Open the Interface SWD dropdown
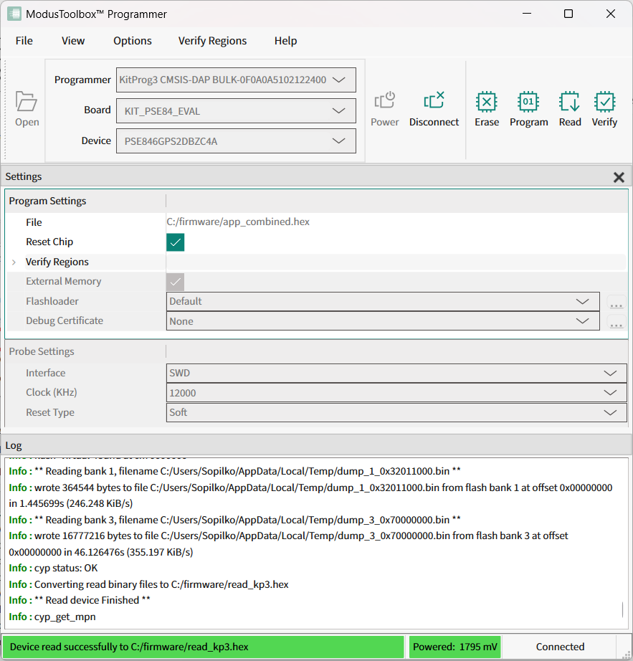633x661 pixels. [396, 373]
